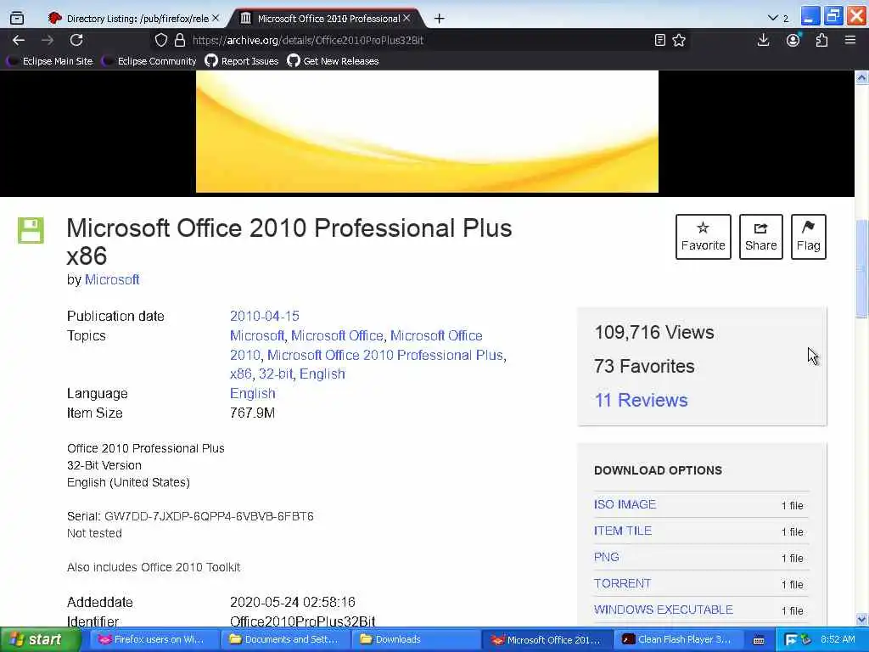Image resolution: width=869 pixels, height=652 pixels.
Task: Click the Favorite star button
Action: 703,237
